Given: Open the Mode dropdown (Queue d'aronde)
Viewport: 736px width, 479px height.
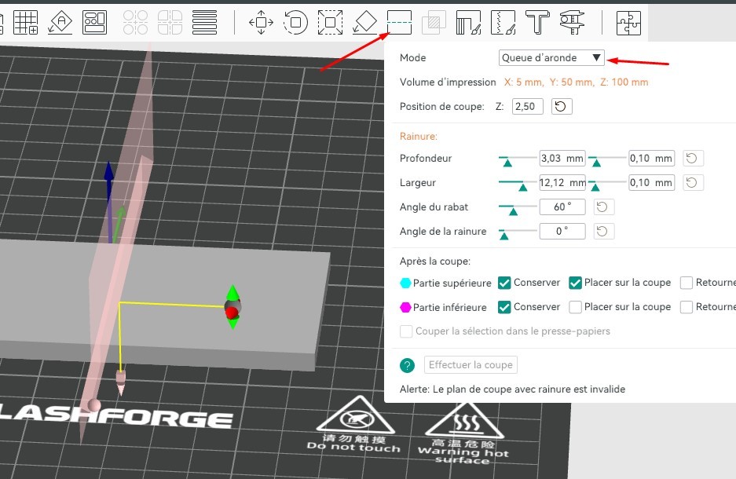Looking at the screenshot, I should click(551, 57).
